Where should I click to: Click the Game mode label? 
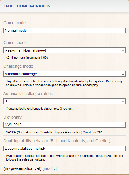coord(14,23)
